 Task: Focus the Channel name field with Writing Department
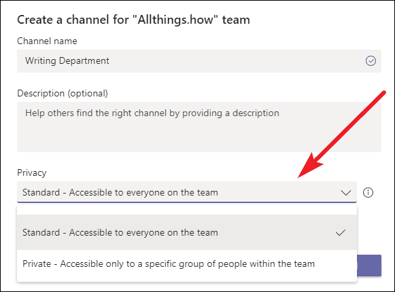tap(199, 61)
